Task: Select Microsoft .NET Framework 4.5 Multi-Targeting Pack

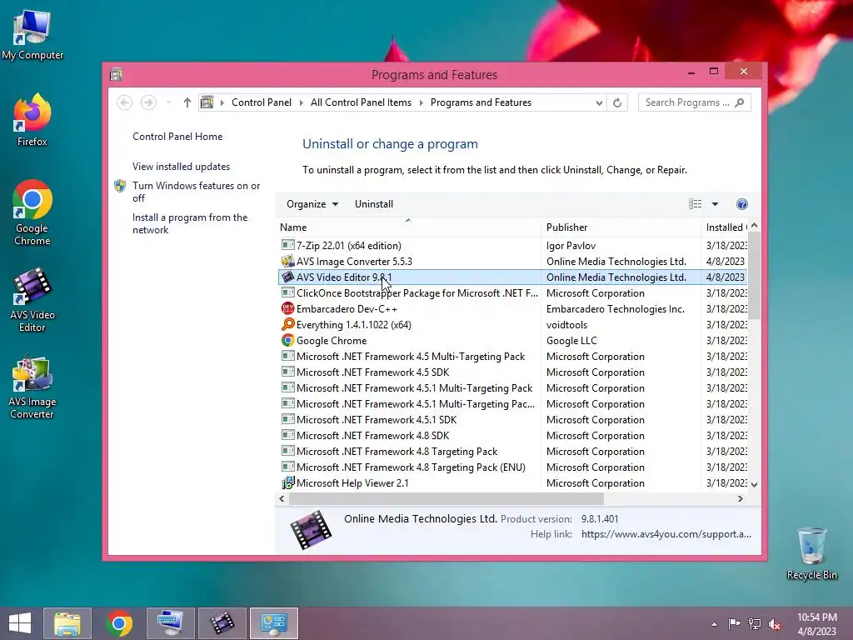Action: tap(512, 357)
